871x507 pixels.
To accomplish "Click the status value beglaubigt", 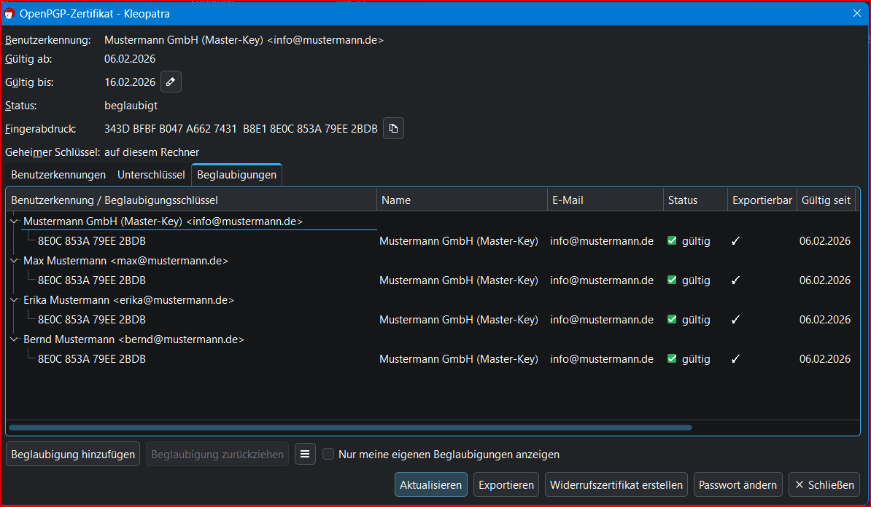I will (x=131, y=106).
